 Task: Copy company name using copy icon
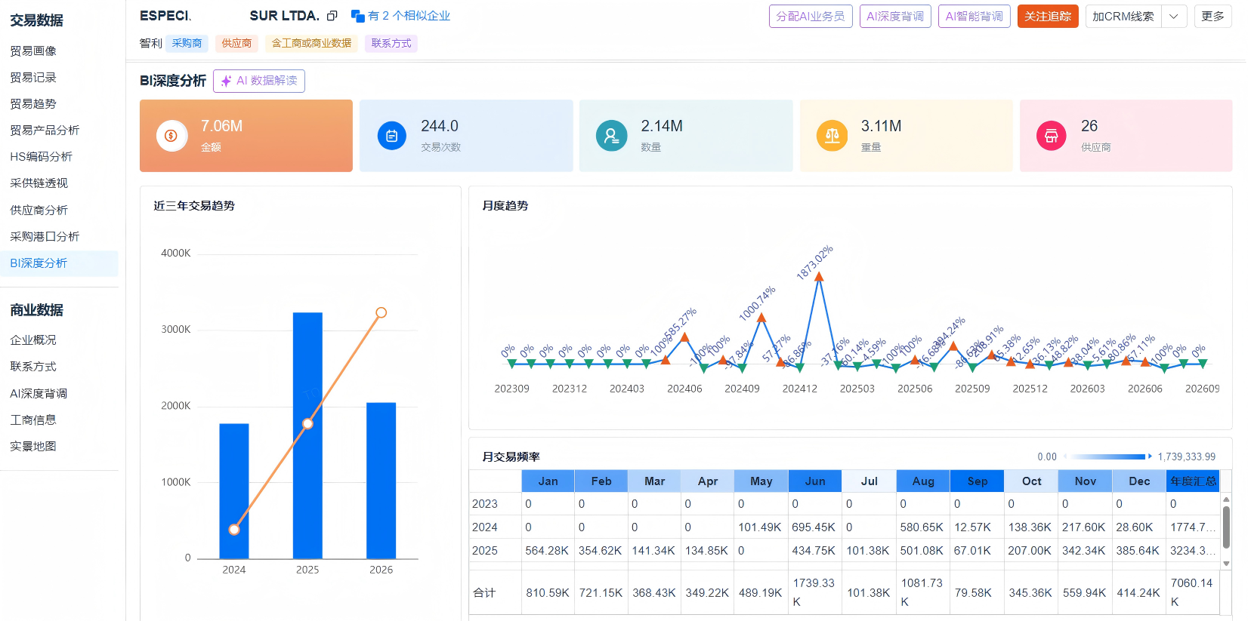coord(332,16)
